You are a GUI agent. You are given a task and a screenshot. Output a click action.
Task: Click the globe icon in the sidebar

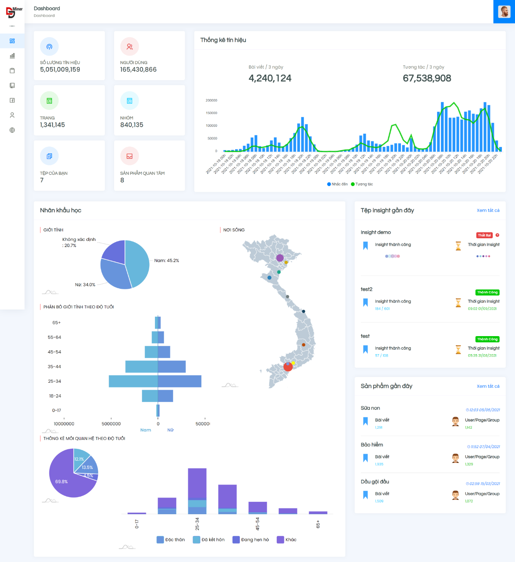[12, 130]
